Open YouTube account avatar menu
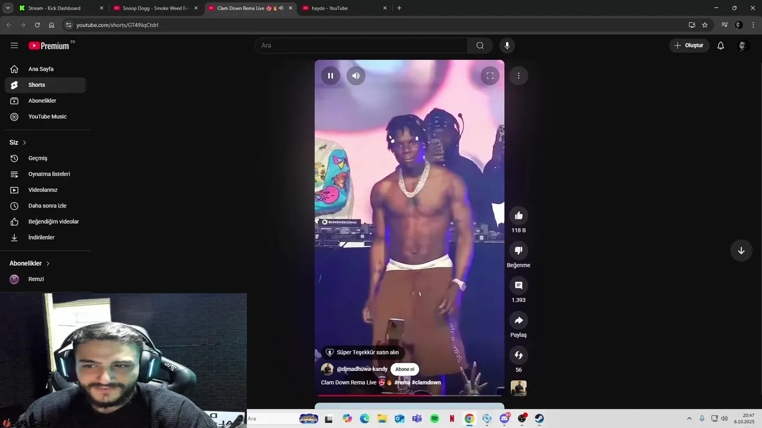 [x=742, y=45]
